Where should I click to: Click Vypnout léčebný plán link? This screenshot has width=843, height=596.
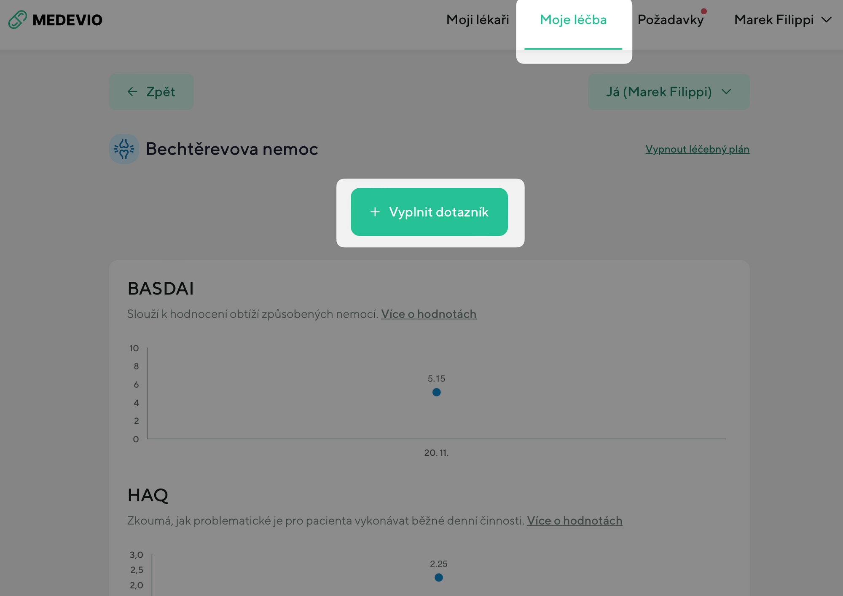click(697, 149)
